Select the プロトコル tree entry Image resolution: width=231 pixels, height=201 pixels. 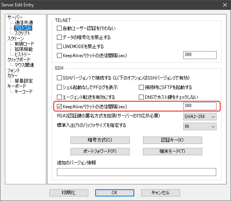[23, 28]
